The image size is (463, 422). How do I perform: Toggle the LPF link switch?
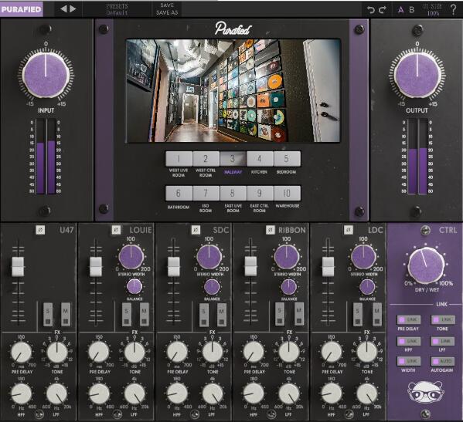[x=443, y=341]
